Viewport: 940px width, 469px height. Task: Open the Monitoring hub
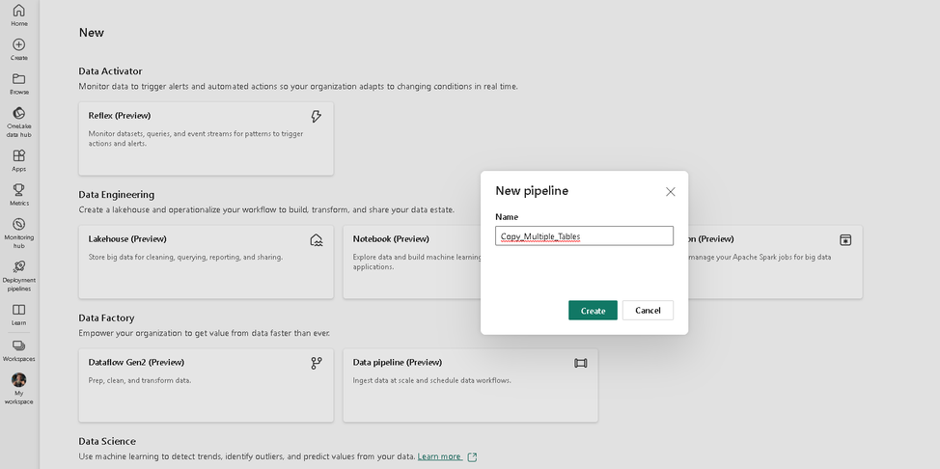(18, 234)
